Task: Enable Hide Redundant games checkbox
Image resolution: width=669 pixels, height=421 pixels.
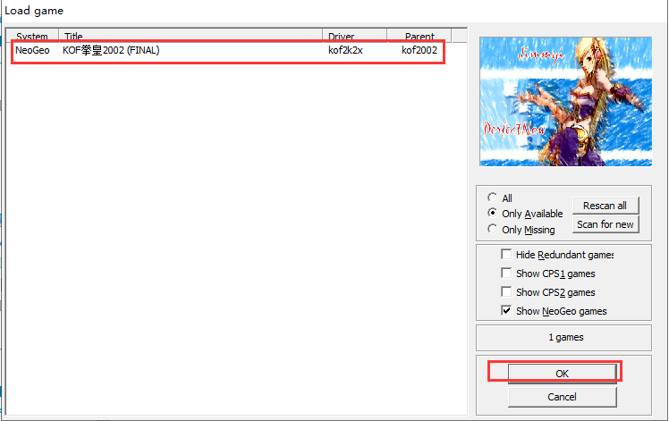Action: [x=506, y=254]
